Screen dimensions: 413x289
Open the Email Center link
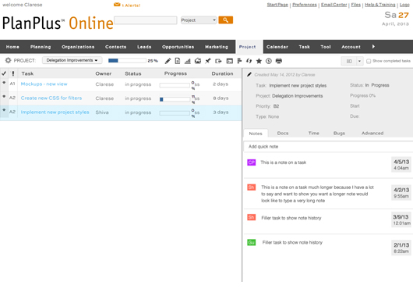334,5
